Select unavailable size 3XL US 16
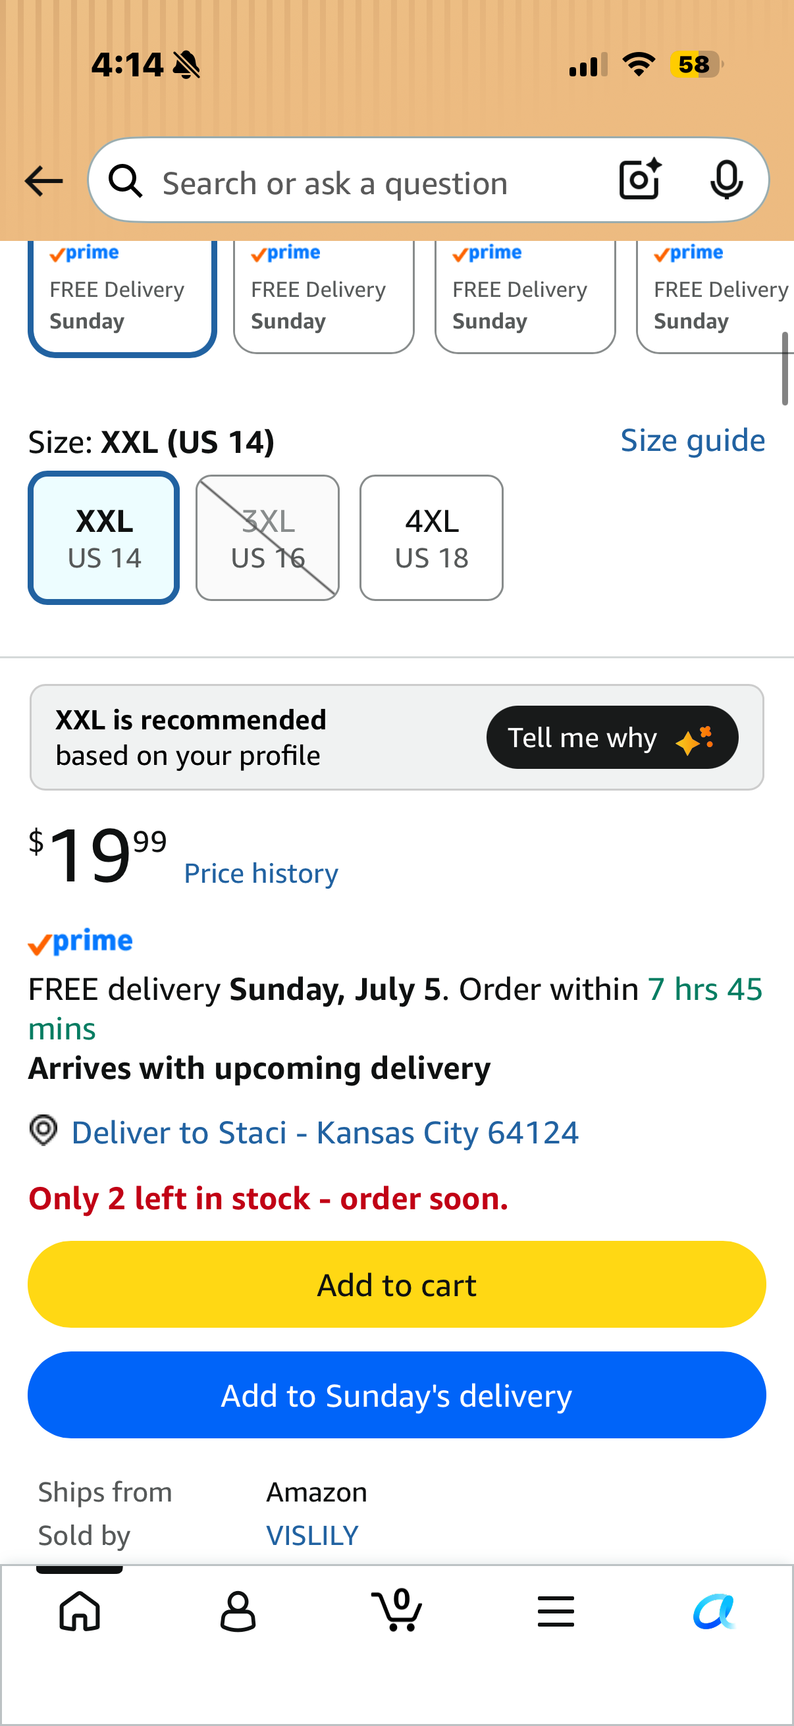Viewport: 794px width, 1726px height. pyautogui.click(x=267, y=538)
